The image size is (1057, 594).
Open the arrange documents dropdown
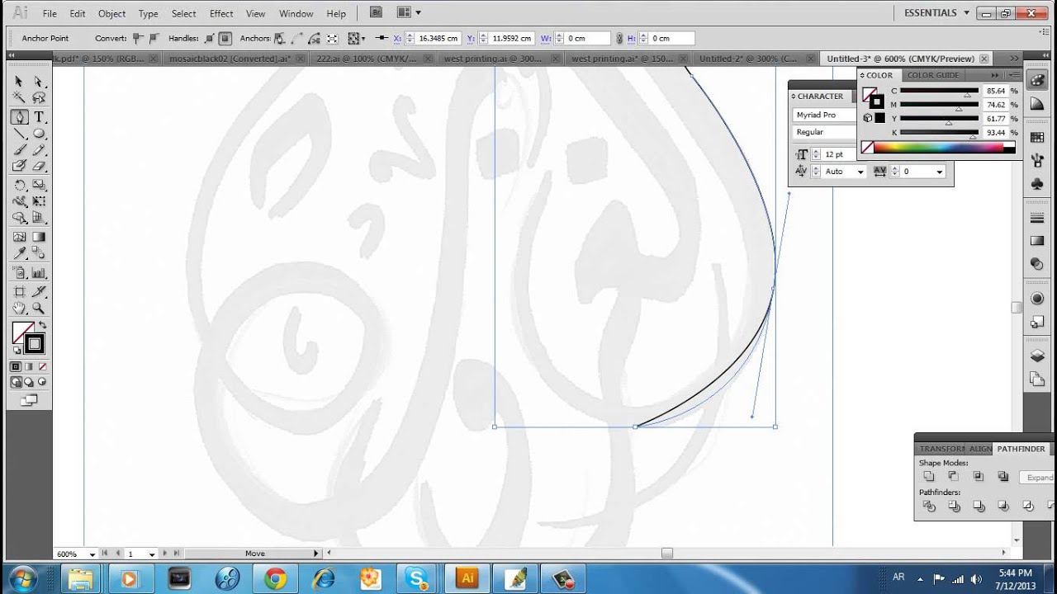point(409,13)
